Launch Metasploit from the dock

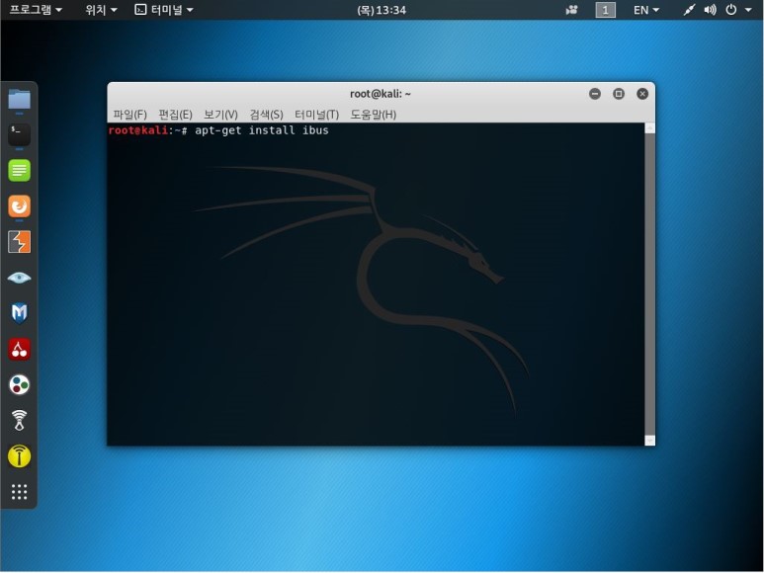tap(20, 313)
